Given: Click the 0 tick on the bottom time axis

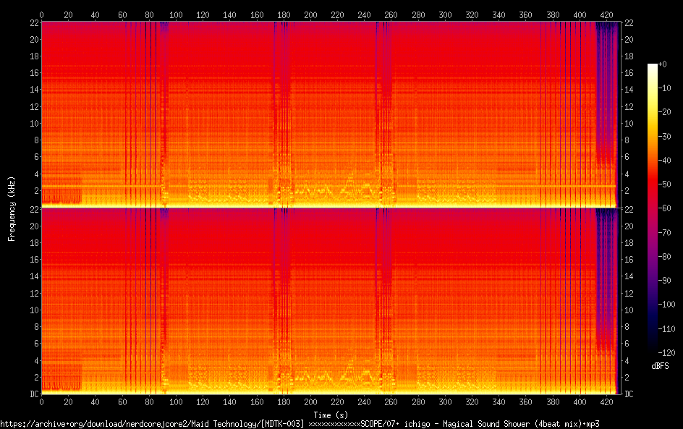Looking at the screenshot, I should pos(41,403).
